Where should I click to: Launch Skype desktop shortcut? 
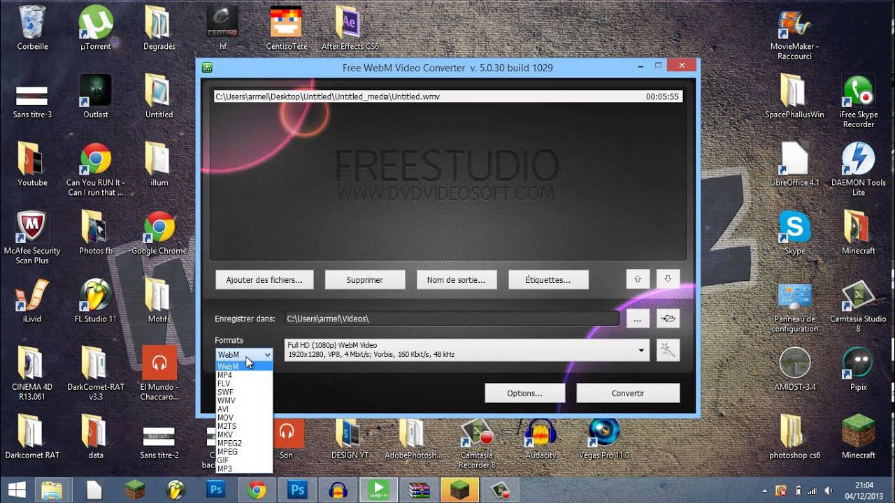[x=794, y=233]
